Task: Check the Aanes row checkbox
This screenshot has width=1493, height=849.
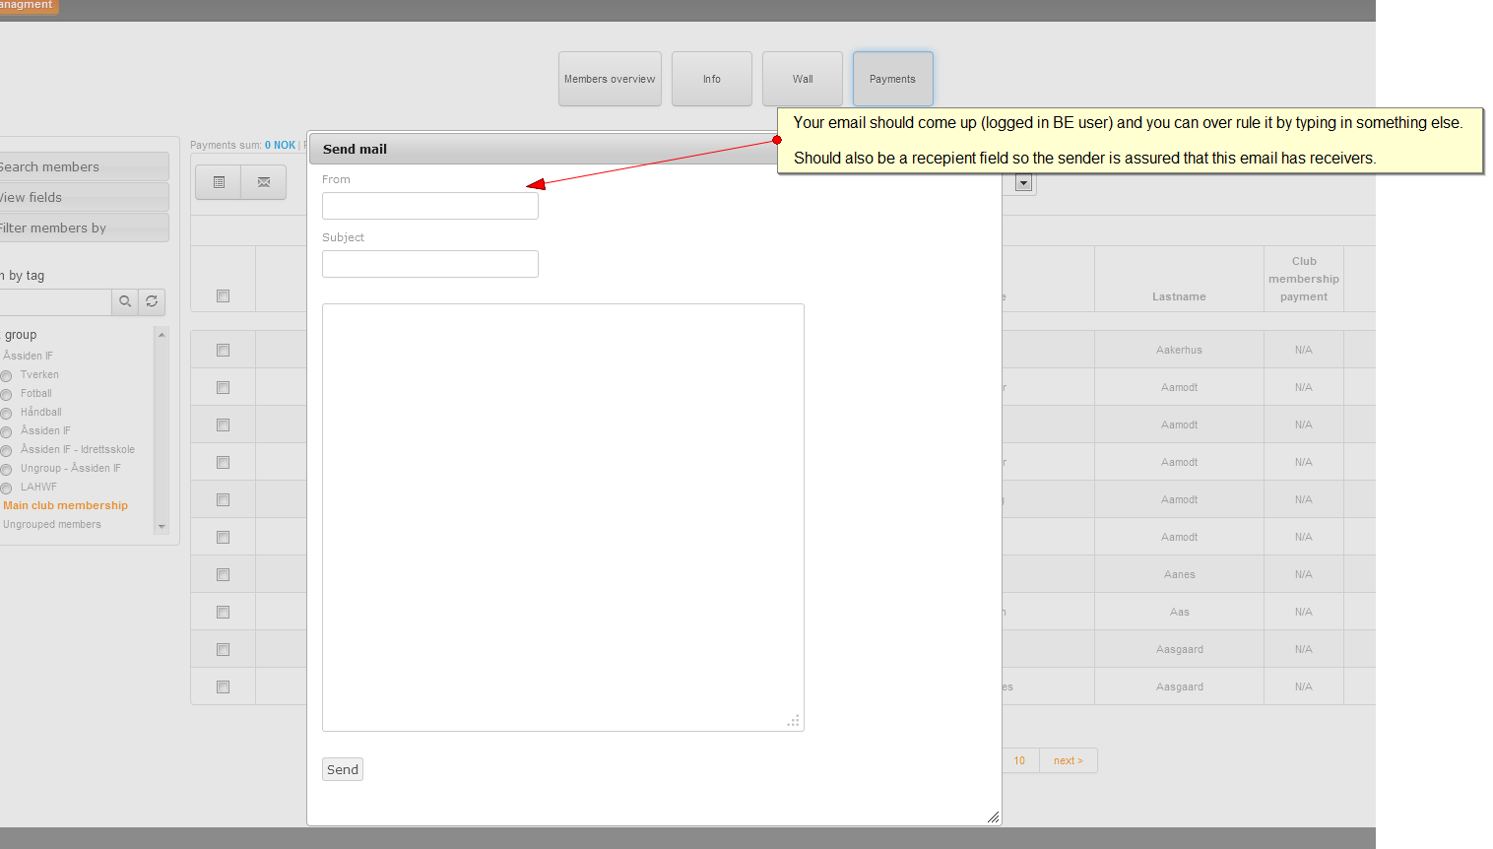Action: pyautogui.click(x=223, y=575)
